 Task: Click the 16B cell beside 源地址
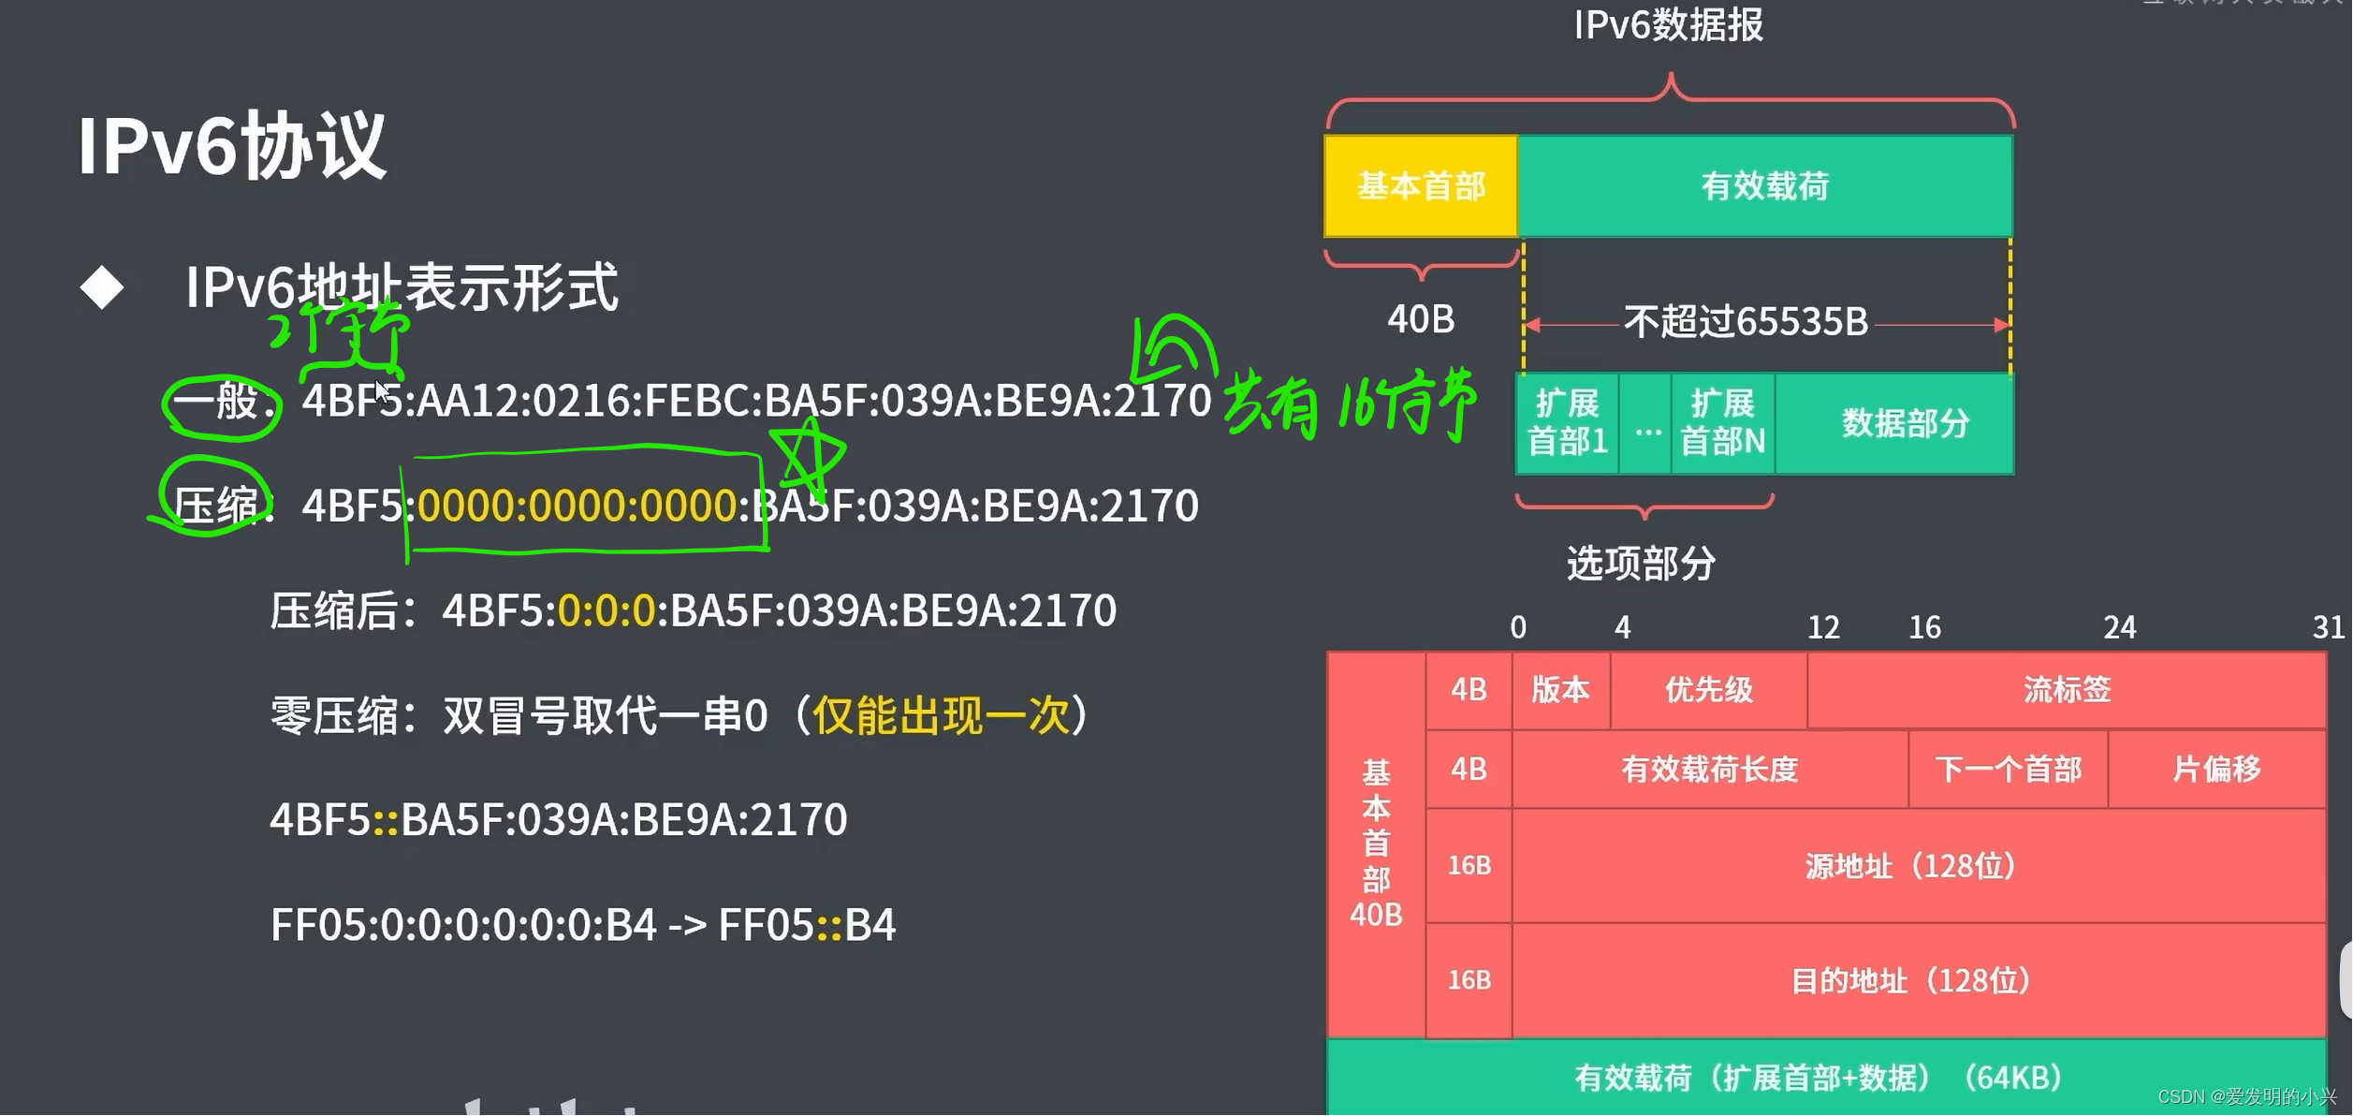pos(1469,867)
